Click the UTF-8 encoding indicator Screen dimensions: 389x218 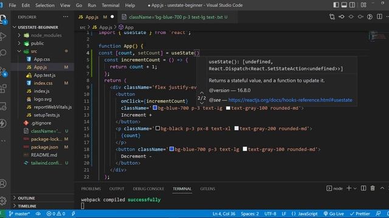point(270,214)
